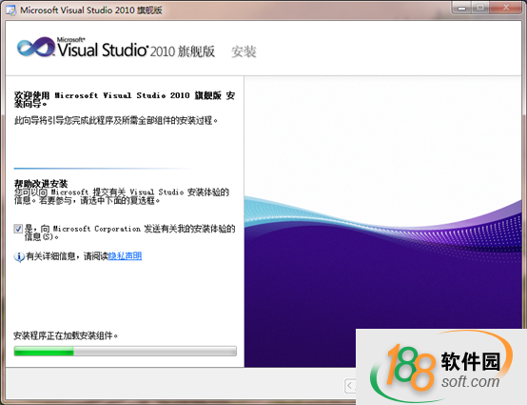Viewport: 527px width, 405px height.
Task: Minimize the installer window
Action: point(461,8)
